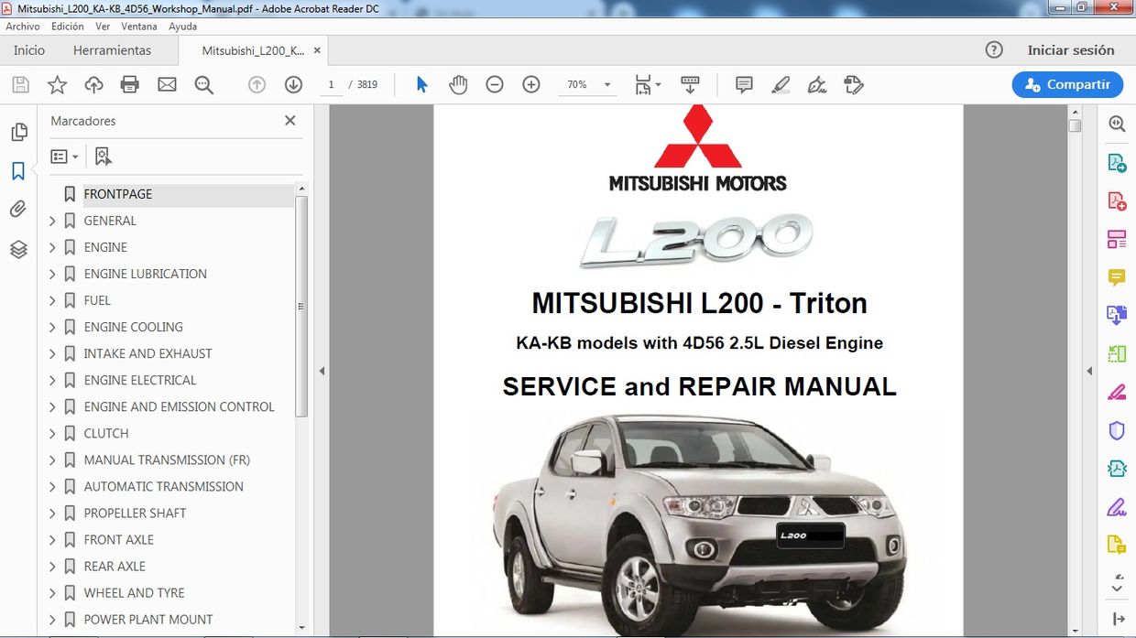1136x638 pixels.
Task: Expand the ENGINE LUBRICATION bookmark
Action: (52, 274)
